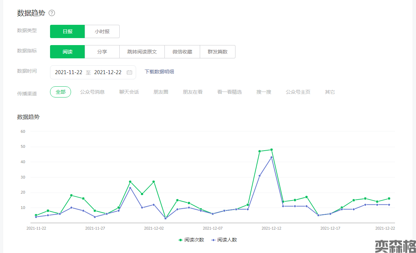Toggle the 阅读次数 green legend item

tap(191, 240)
